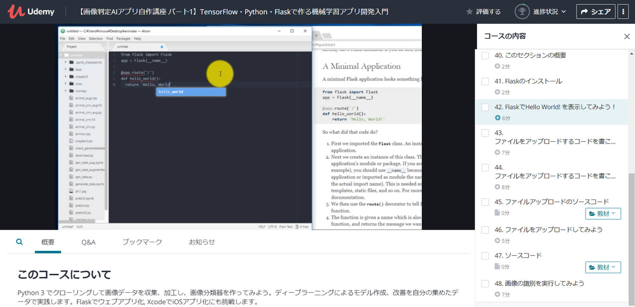The width and height of the screenshot is (635, 307).
Task: Open the search magnifier beside the 概要 tab
Action: click(x=19, y=241)
